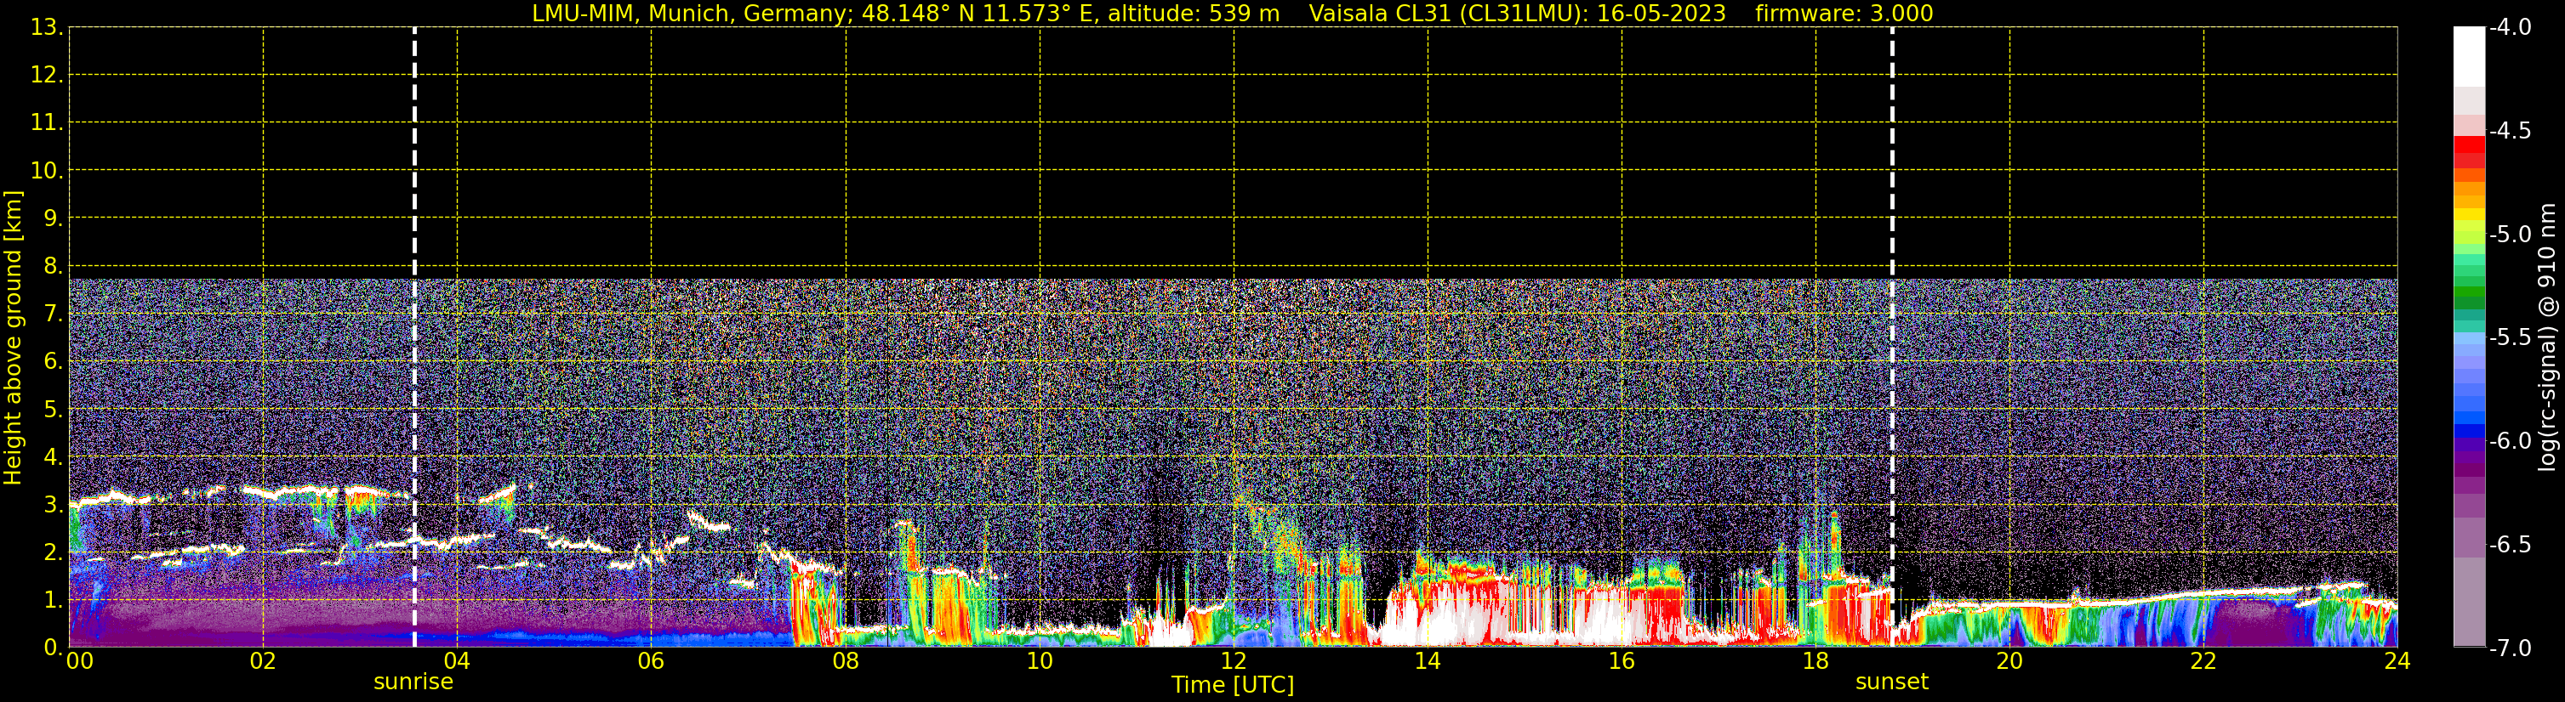Click the 'Height above ground [km]' axis label
The image size is (2565, 702).
13,337
